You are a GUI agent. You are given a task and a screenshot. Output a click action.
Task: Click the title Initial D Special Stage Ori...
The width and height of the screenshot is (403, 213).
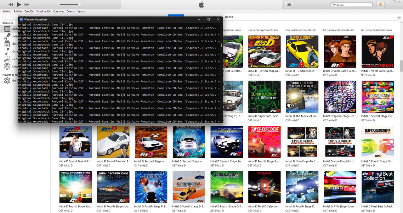(x=377, y=116)
